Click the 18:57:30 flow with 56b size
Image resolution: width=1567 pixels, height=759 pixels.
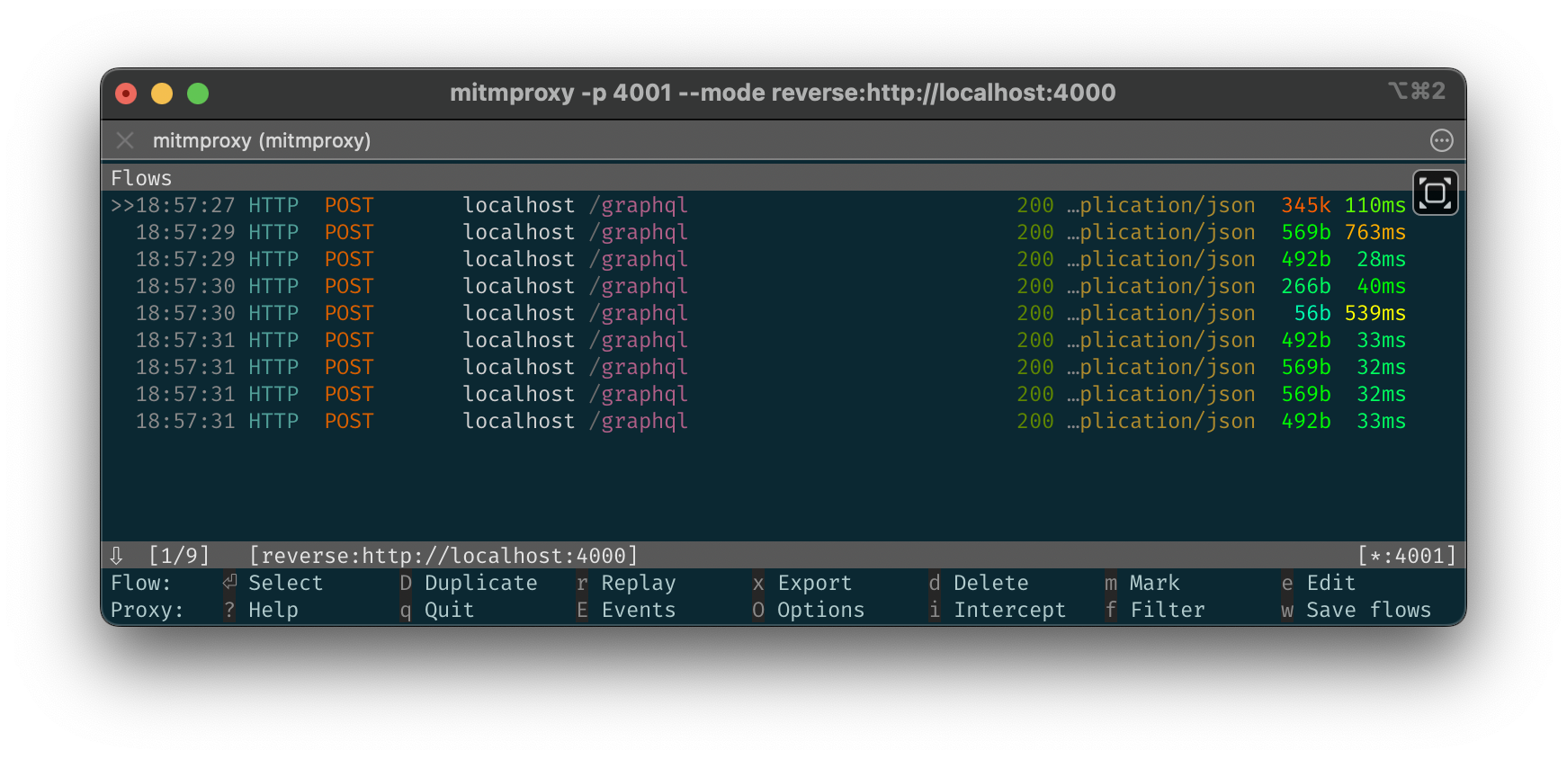[1312, 313]
